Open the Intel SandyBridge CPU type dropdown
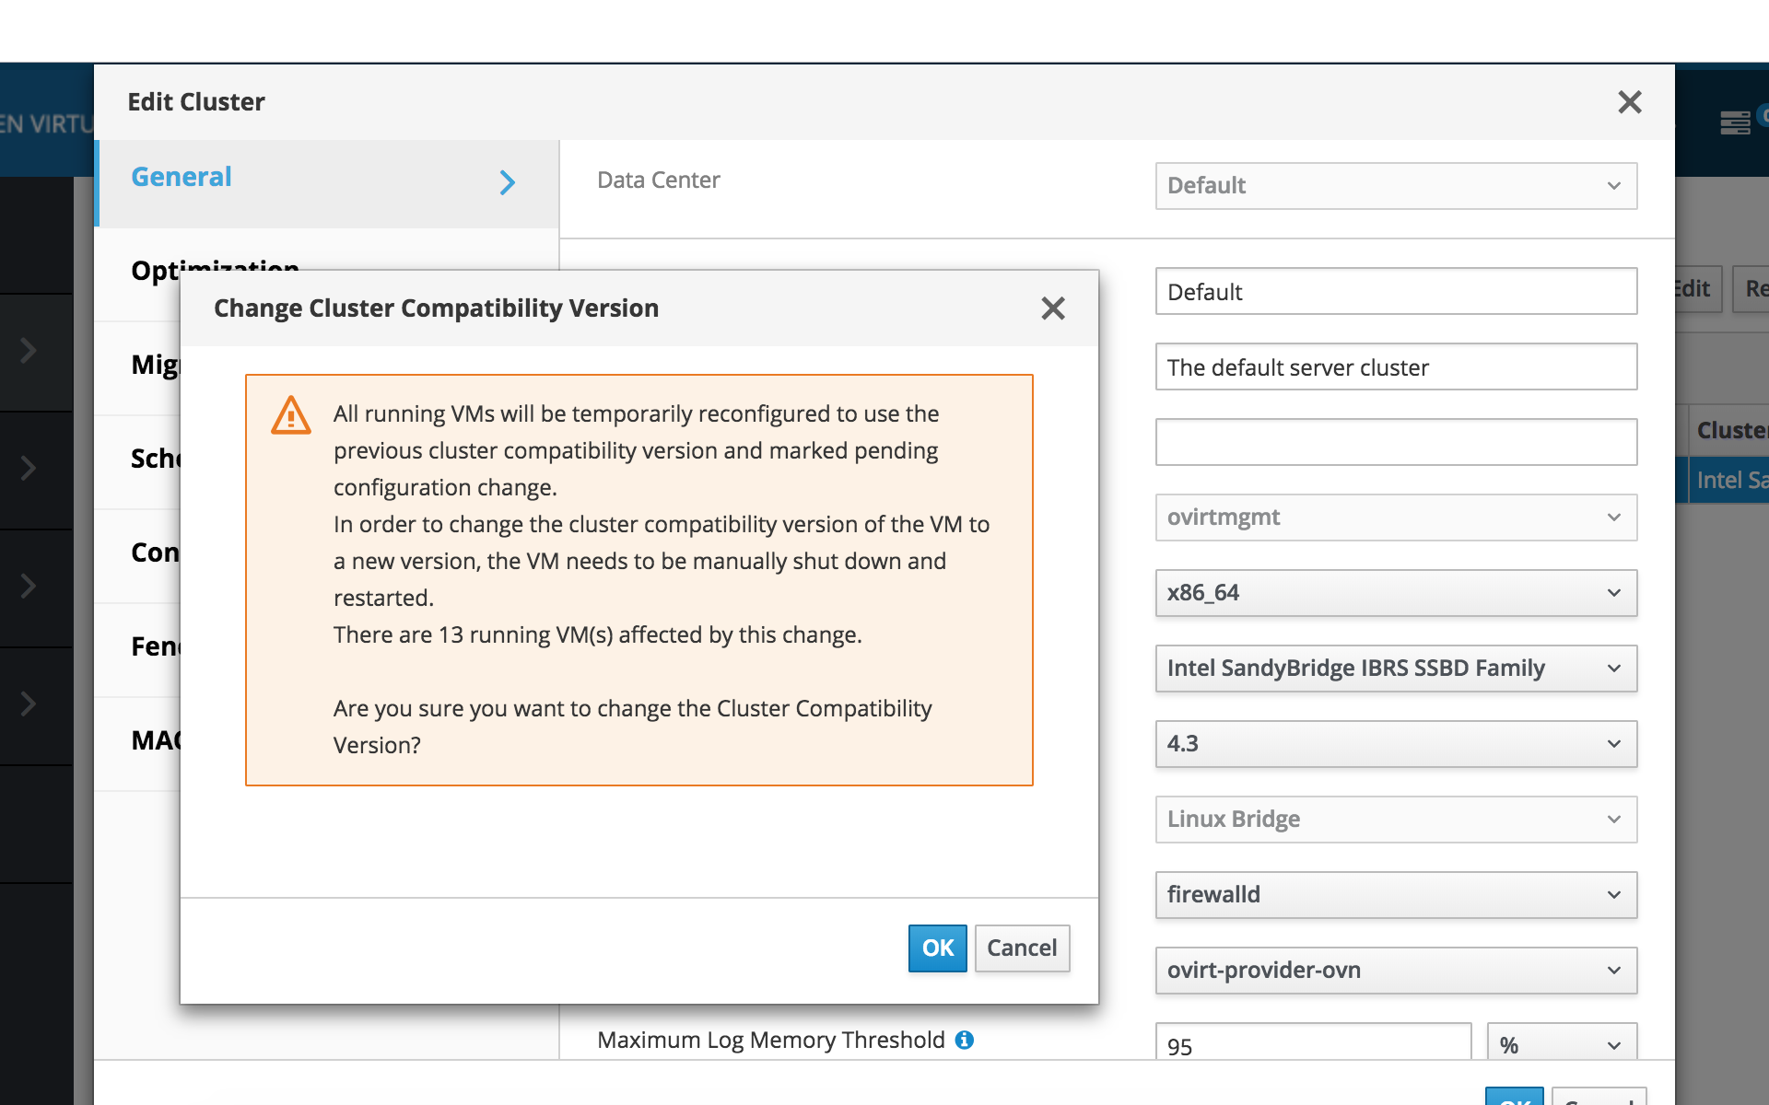Image resolution: width=1769 pixels, height=1105 pixels. coord(1395,669)
